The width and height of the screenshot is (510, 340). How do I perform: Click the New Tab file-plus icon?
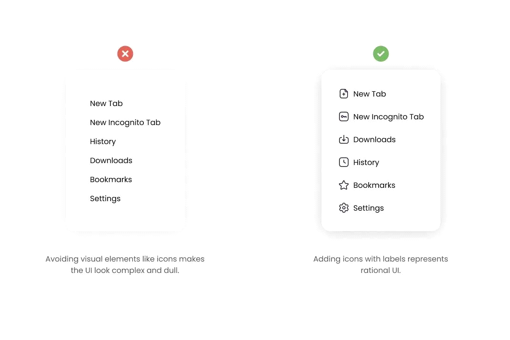pyautogui.click(x=343, y=94)
